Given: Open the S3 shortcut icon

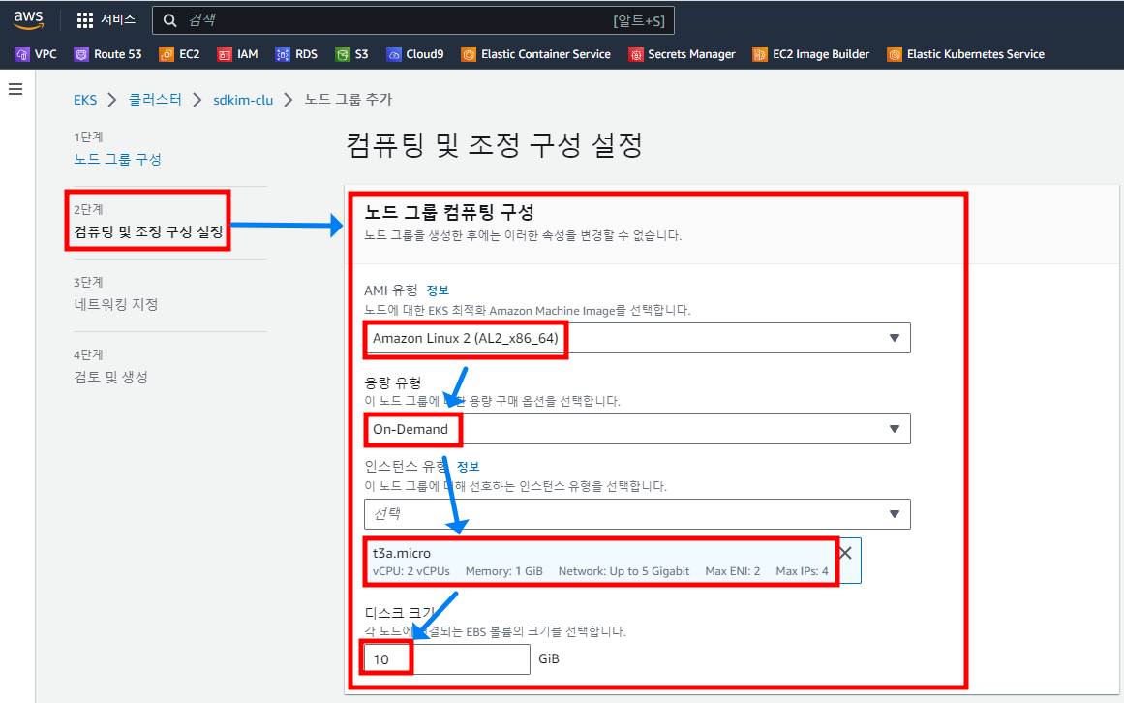Looking at the screenshot, I should tap(343, 54).
